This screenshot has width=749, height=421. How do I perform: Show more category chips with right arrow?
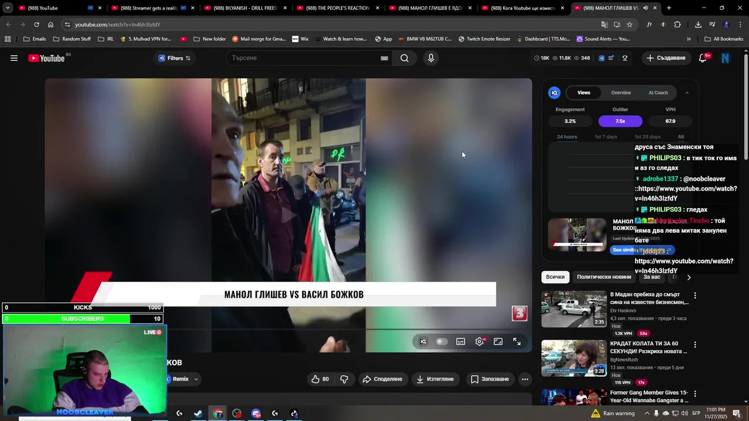[x=689, y=277]
